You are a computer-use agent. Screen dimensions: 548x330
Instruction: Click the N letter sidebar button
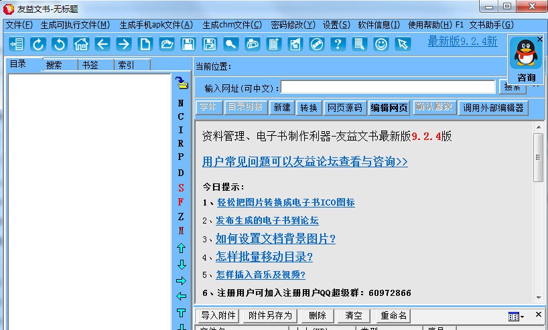pos(181,103)
